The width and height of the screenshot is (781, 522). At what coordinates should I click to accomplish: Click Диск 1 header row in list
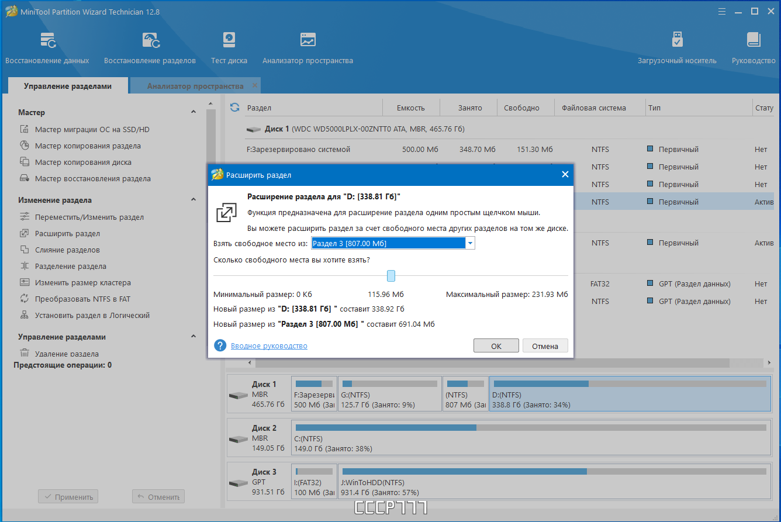point(509,129)
